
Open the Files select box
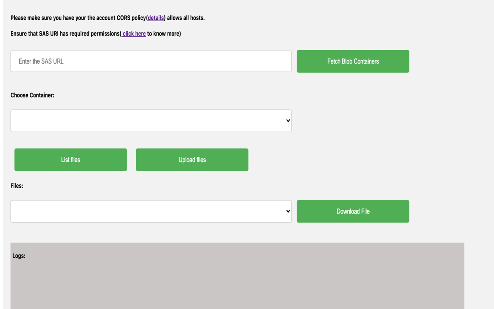tap(151, 211)
